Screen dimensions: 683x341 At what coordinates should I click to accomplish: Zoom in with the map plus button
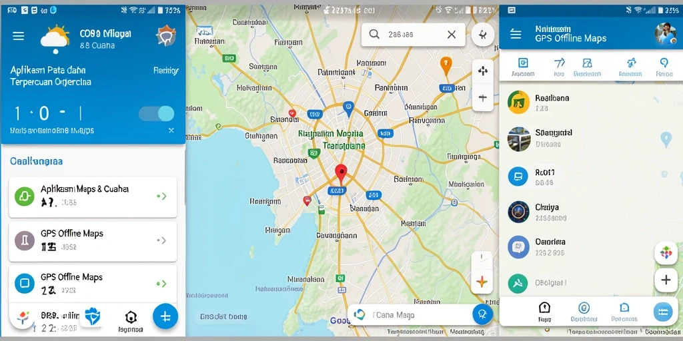483,98
